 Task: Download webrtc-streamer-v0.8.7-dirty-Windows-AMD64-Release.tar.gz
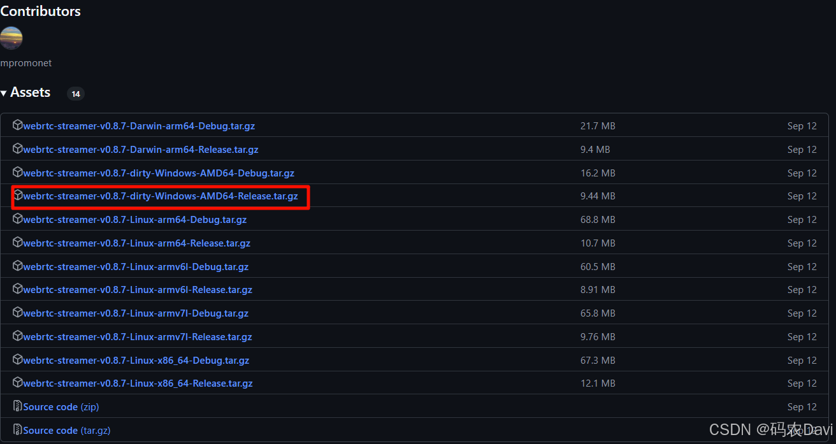coord(160,196)
